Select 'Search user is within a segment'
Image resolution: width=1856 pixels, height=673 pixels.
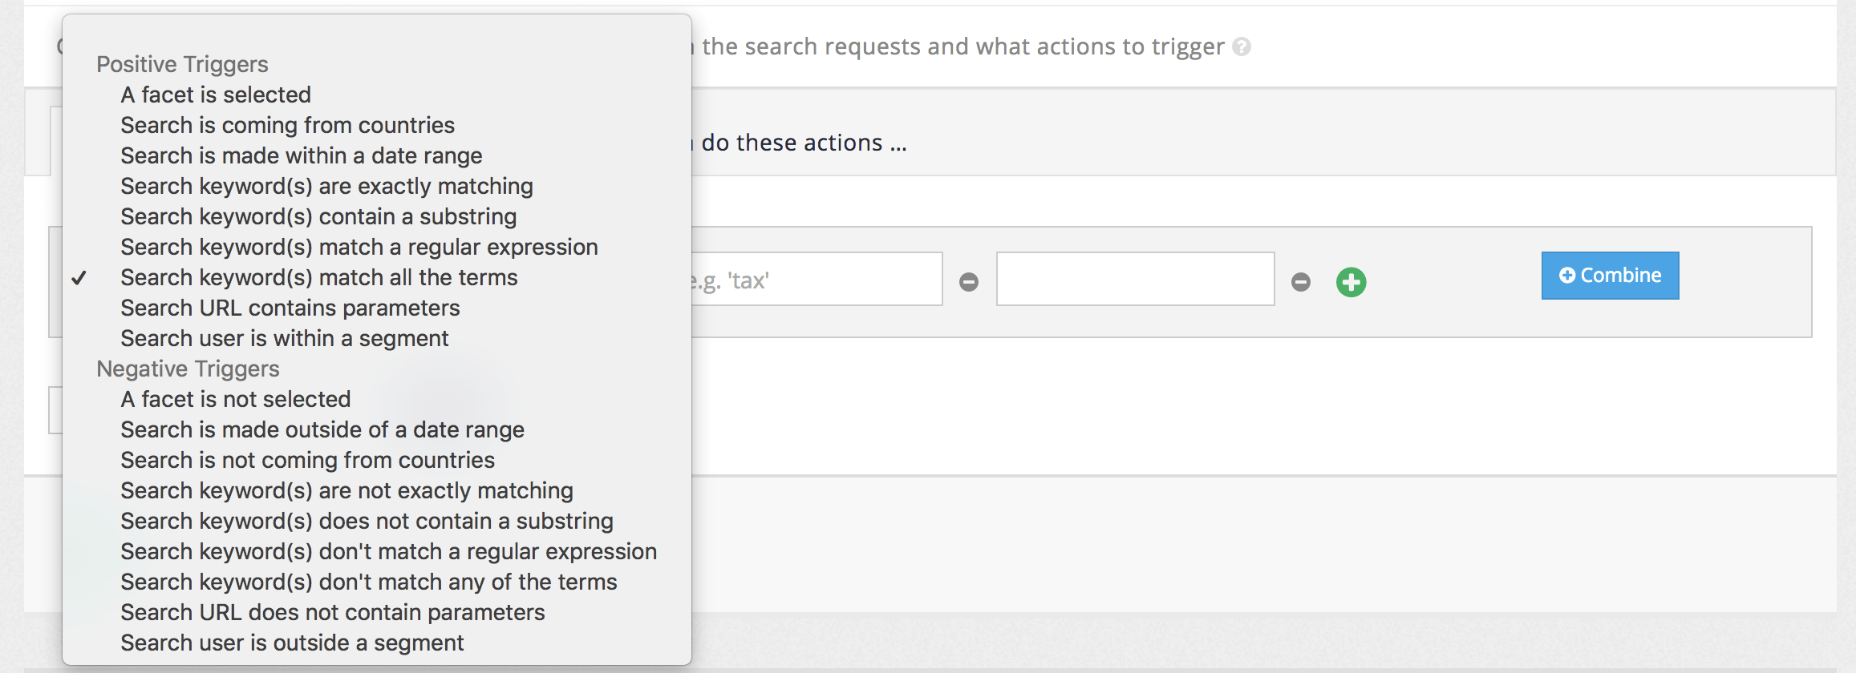(x=284, y=338)
